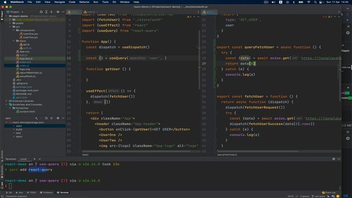Open the Navigate menu
Image resolution: width=352 pixels, height=198 pixels.
[x=60, y=2]
